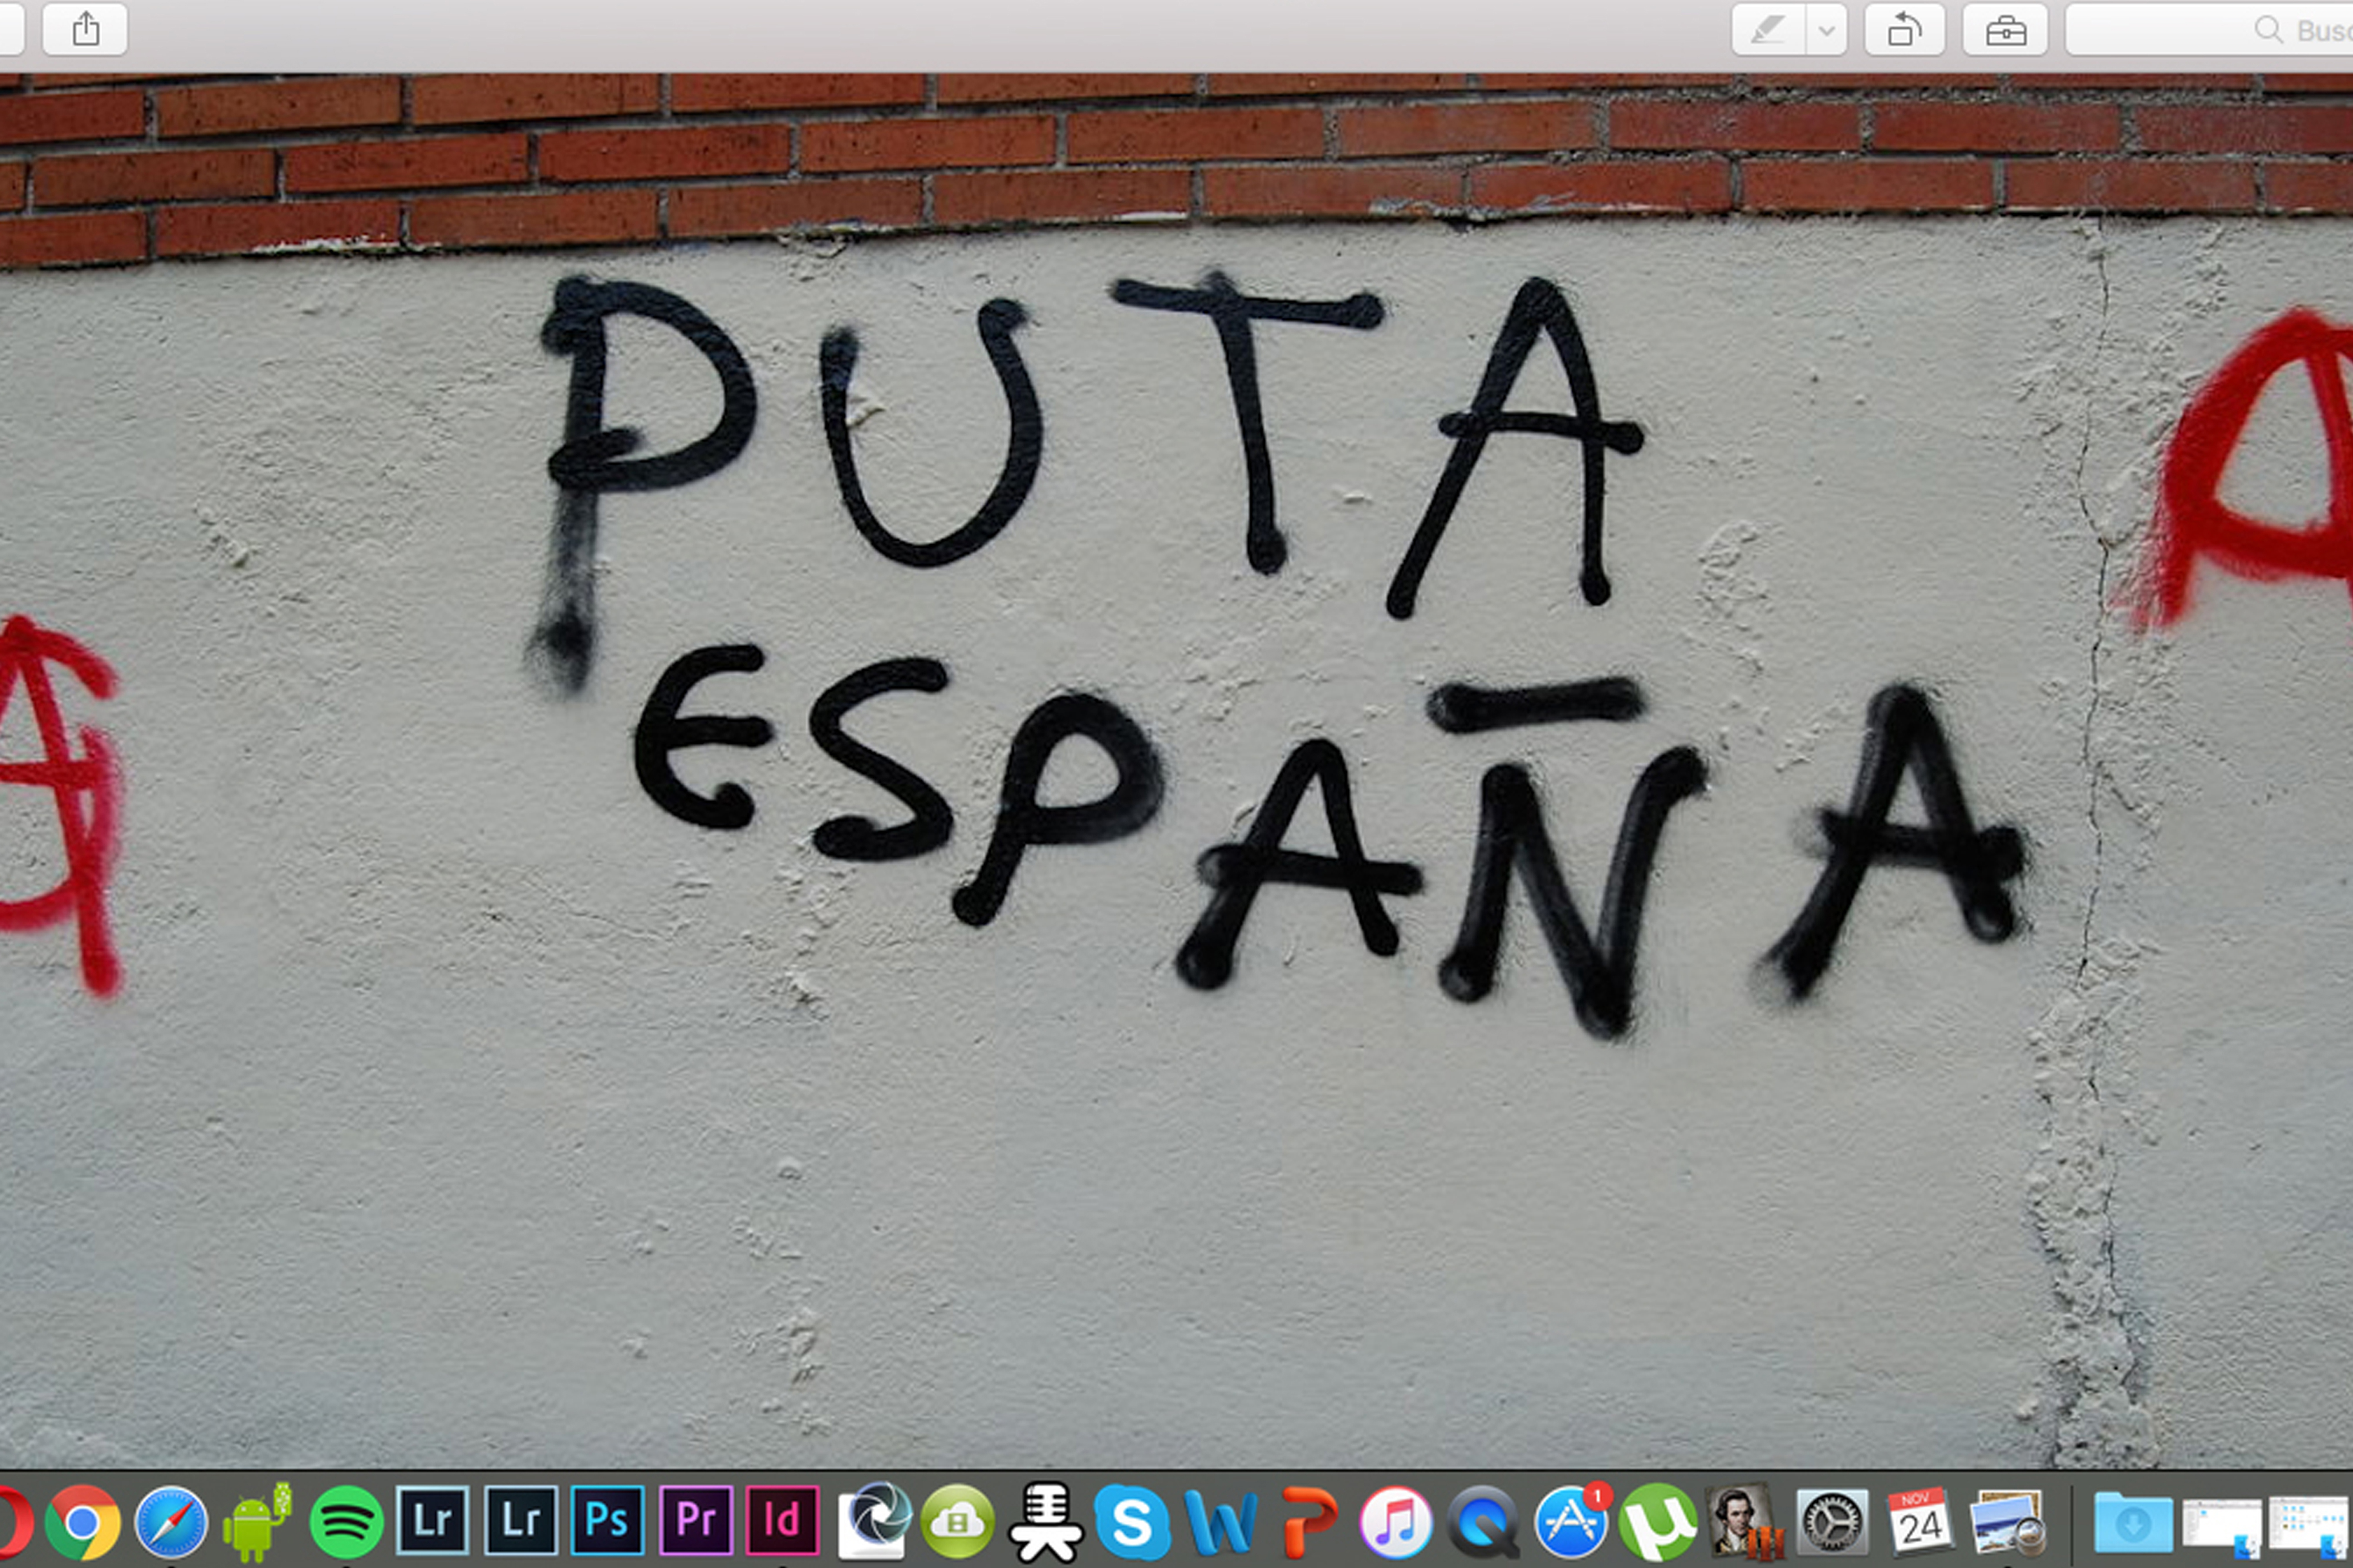Open the highlight pen dropdown arrow
Image resolution: width=2353 pixels, height=1568 pixels.
[x=1827, y=30]
